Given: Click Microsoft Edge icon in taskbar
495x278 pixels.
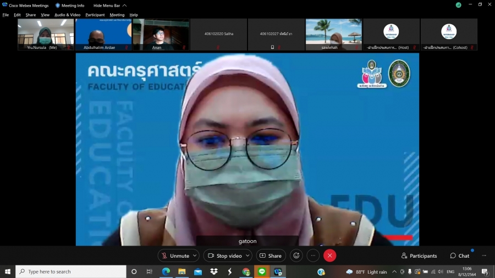Looking at the screenshot, I should click(x=166, y=271).
